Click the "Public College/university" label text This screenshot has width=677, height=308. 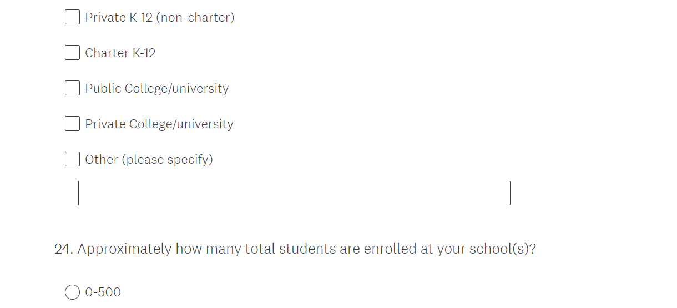tap(156, 89)
